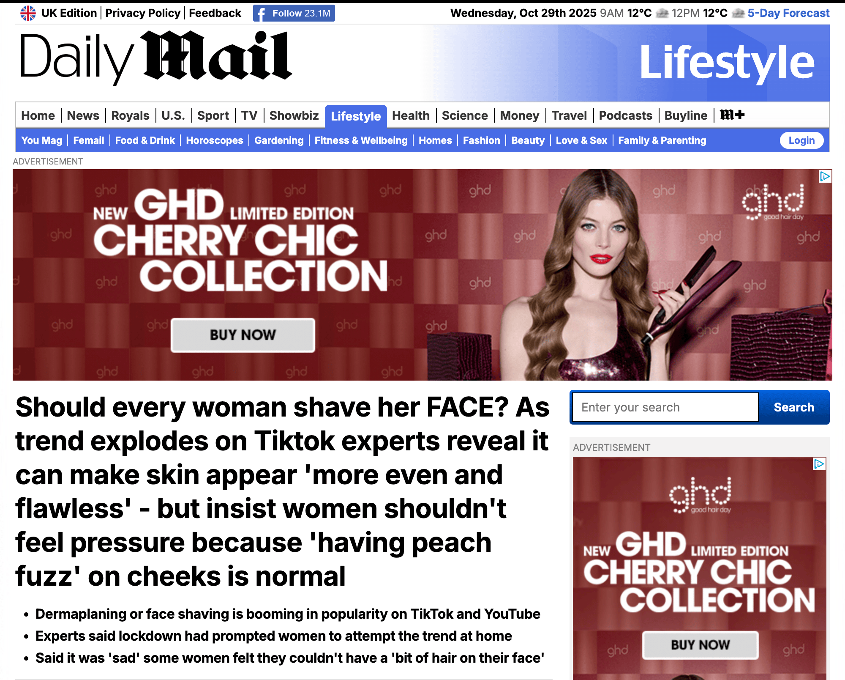The width and height of the screenshot is (845, 680).
Task: Click BUY NOW on the sidebar ad
Action: [x=701, y=645]
